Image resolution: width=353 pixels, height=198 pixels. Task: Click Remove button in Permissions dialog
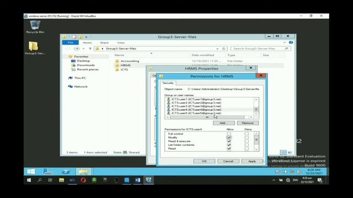[x=248, y=123]
